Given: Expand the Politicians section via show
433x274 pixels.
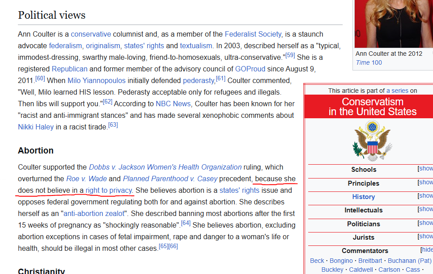Looking at the screenshot, I should click(x=426, y=223).
